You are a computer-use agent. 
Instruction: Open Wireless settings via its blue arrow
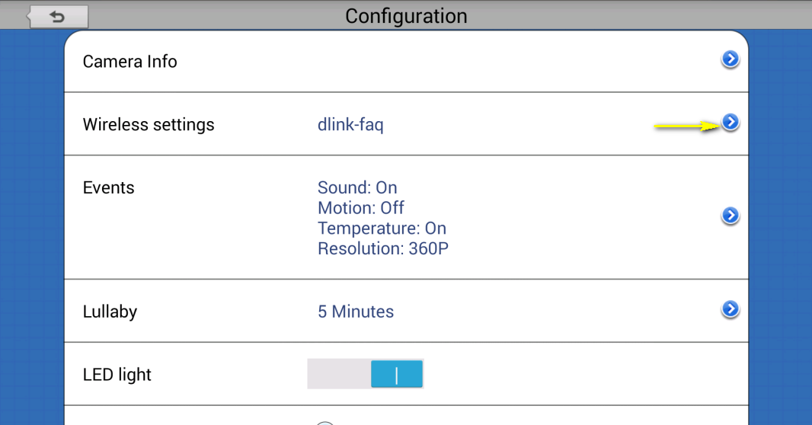click(730, 122)
